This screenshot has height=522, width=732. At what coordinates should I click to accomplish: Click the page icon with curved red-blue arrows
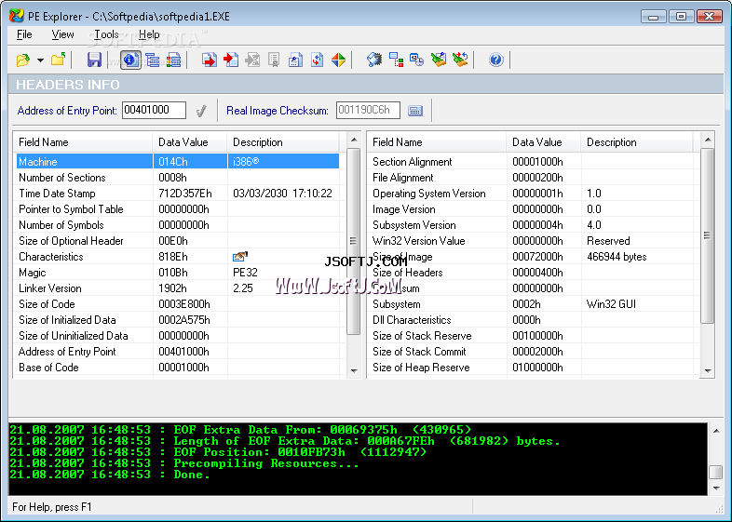(x=317, y=60)
